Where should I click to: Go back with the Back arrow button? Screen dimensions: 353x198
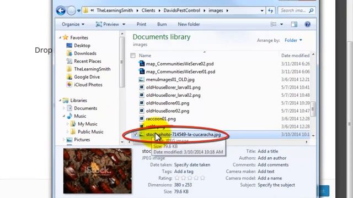click(61, 10)
